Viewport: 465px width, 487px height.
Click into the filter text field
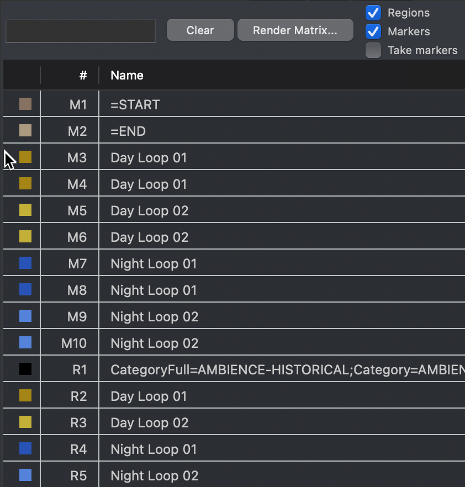coord(81,31)
